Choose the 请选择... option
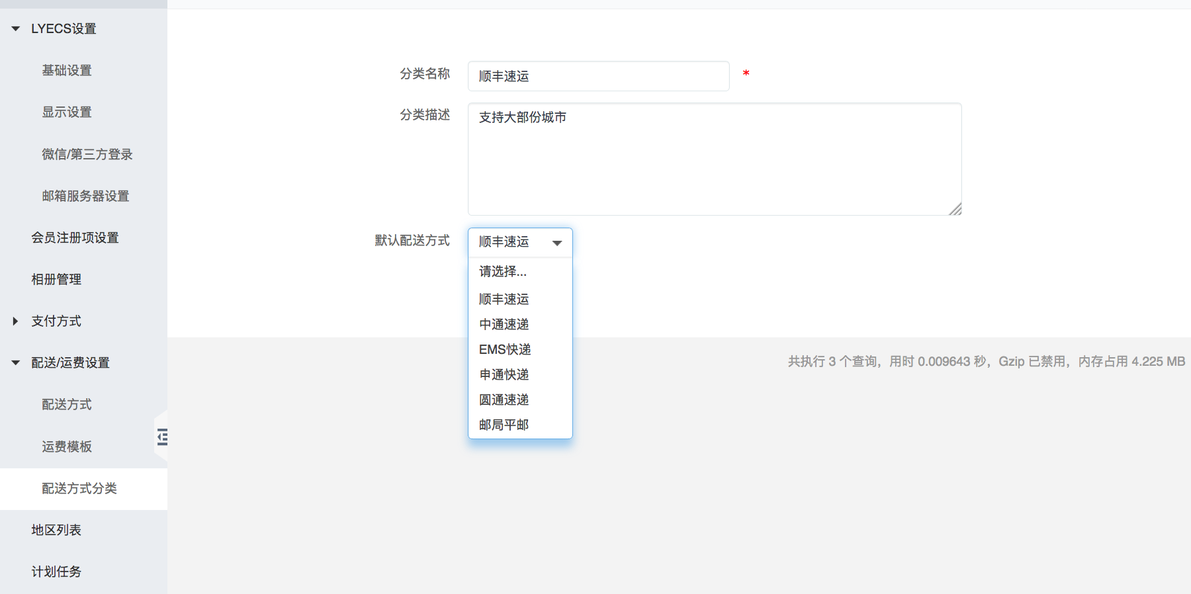The height and width of the screenshot is (594, 1191). pos(520,271)
